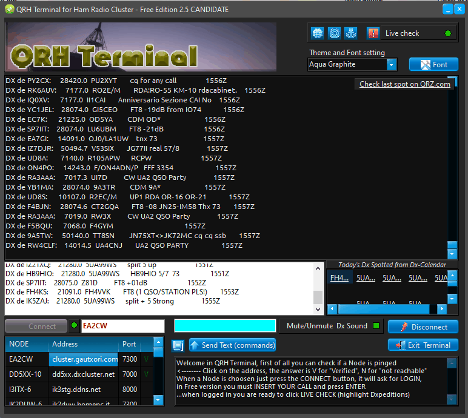
Task: Click the lifebuoy icon in top toolbar
Action: pyautogui.click(x=334, y=33)
